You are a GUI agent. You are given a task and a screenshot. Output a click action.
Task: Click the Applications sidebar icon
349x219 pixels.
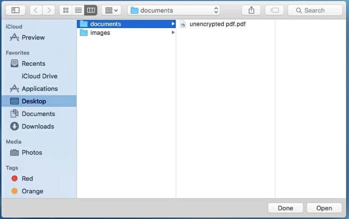[15, 88]
